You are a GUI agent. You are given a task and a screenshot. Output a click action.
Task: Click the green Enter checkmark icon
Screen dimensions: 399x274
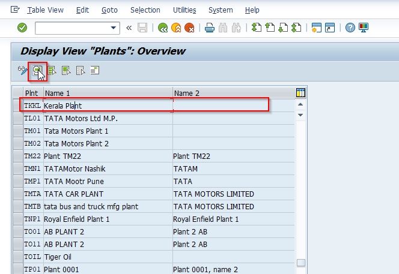click(22, 28)
